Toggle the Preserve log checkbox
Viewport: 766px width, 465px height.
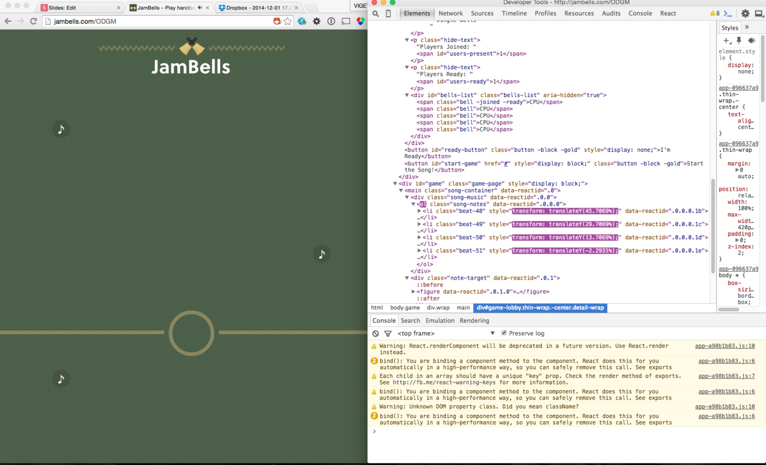coord(504,333)
